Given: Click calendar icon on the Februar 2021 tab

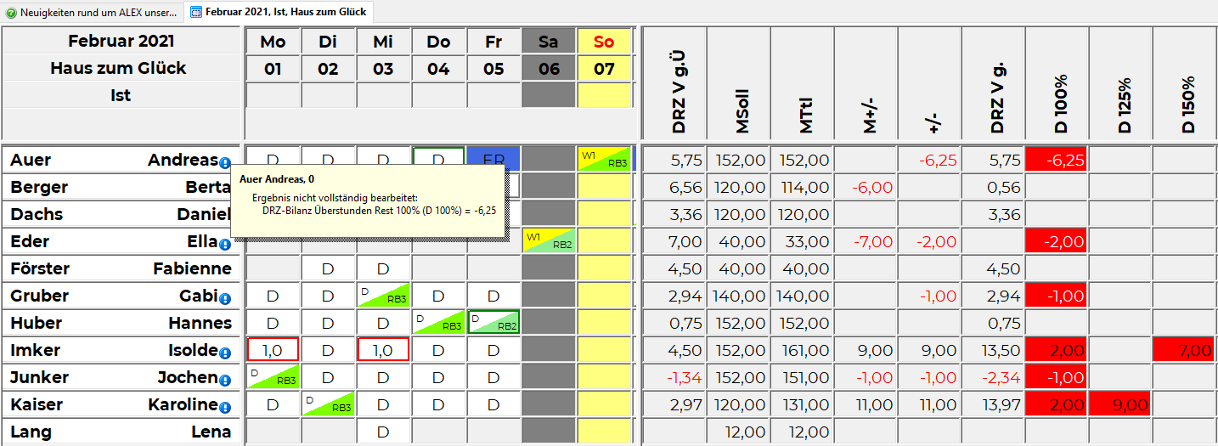Looking at the screenshot, I should point(196,13).
